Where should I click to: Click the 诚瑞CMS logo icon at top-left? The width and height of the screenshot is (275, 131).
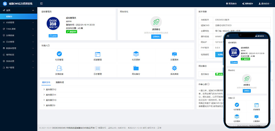[5, 3]
